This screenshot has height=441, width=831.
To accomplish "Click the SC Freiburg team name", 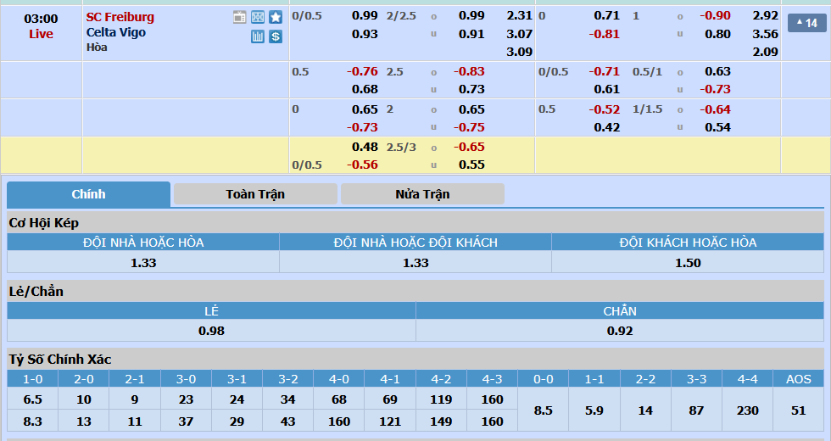I will click(120, 17).
